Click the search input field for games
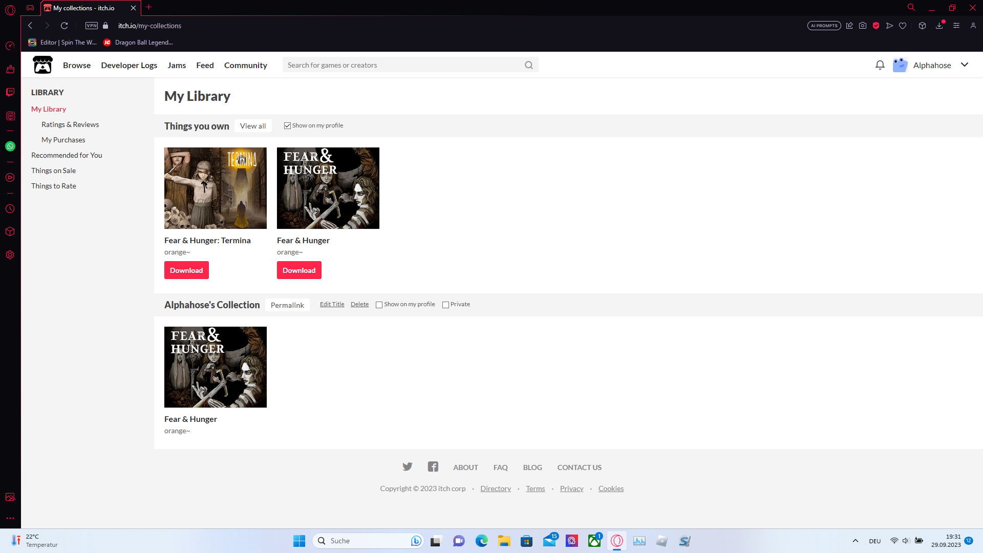The height and width of the screenshot is (553, 983). tap(402, 65)
